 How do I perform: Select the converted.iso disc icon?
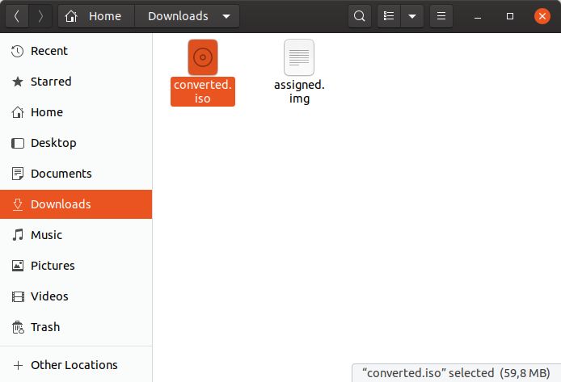pos(202,57)
